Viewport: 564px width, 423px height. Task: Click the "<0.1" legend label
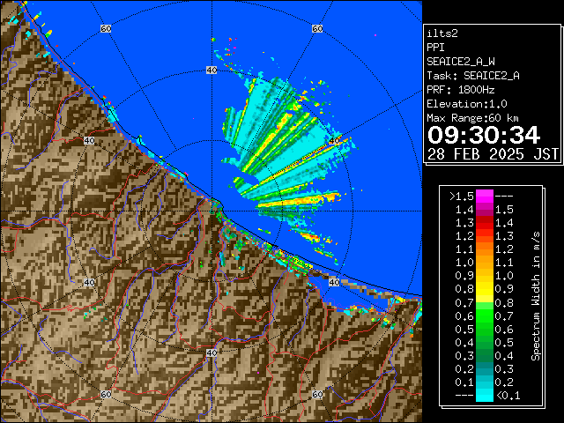[x=508, y=396]
